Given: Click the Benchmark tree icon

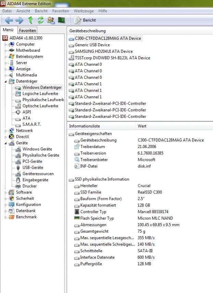Looking at the screenshot, I should click(12, 217).
